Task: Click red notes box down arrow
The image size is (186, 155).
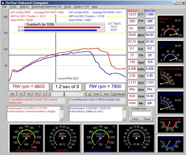Action: click(x=61, y=119)
